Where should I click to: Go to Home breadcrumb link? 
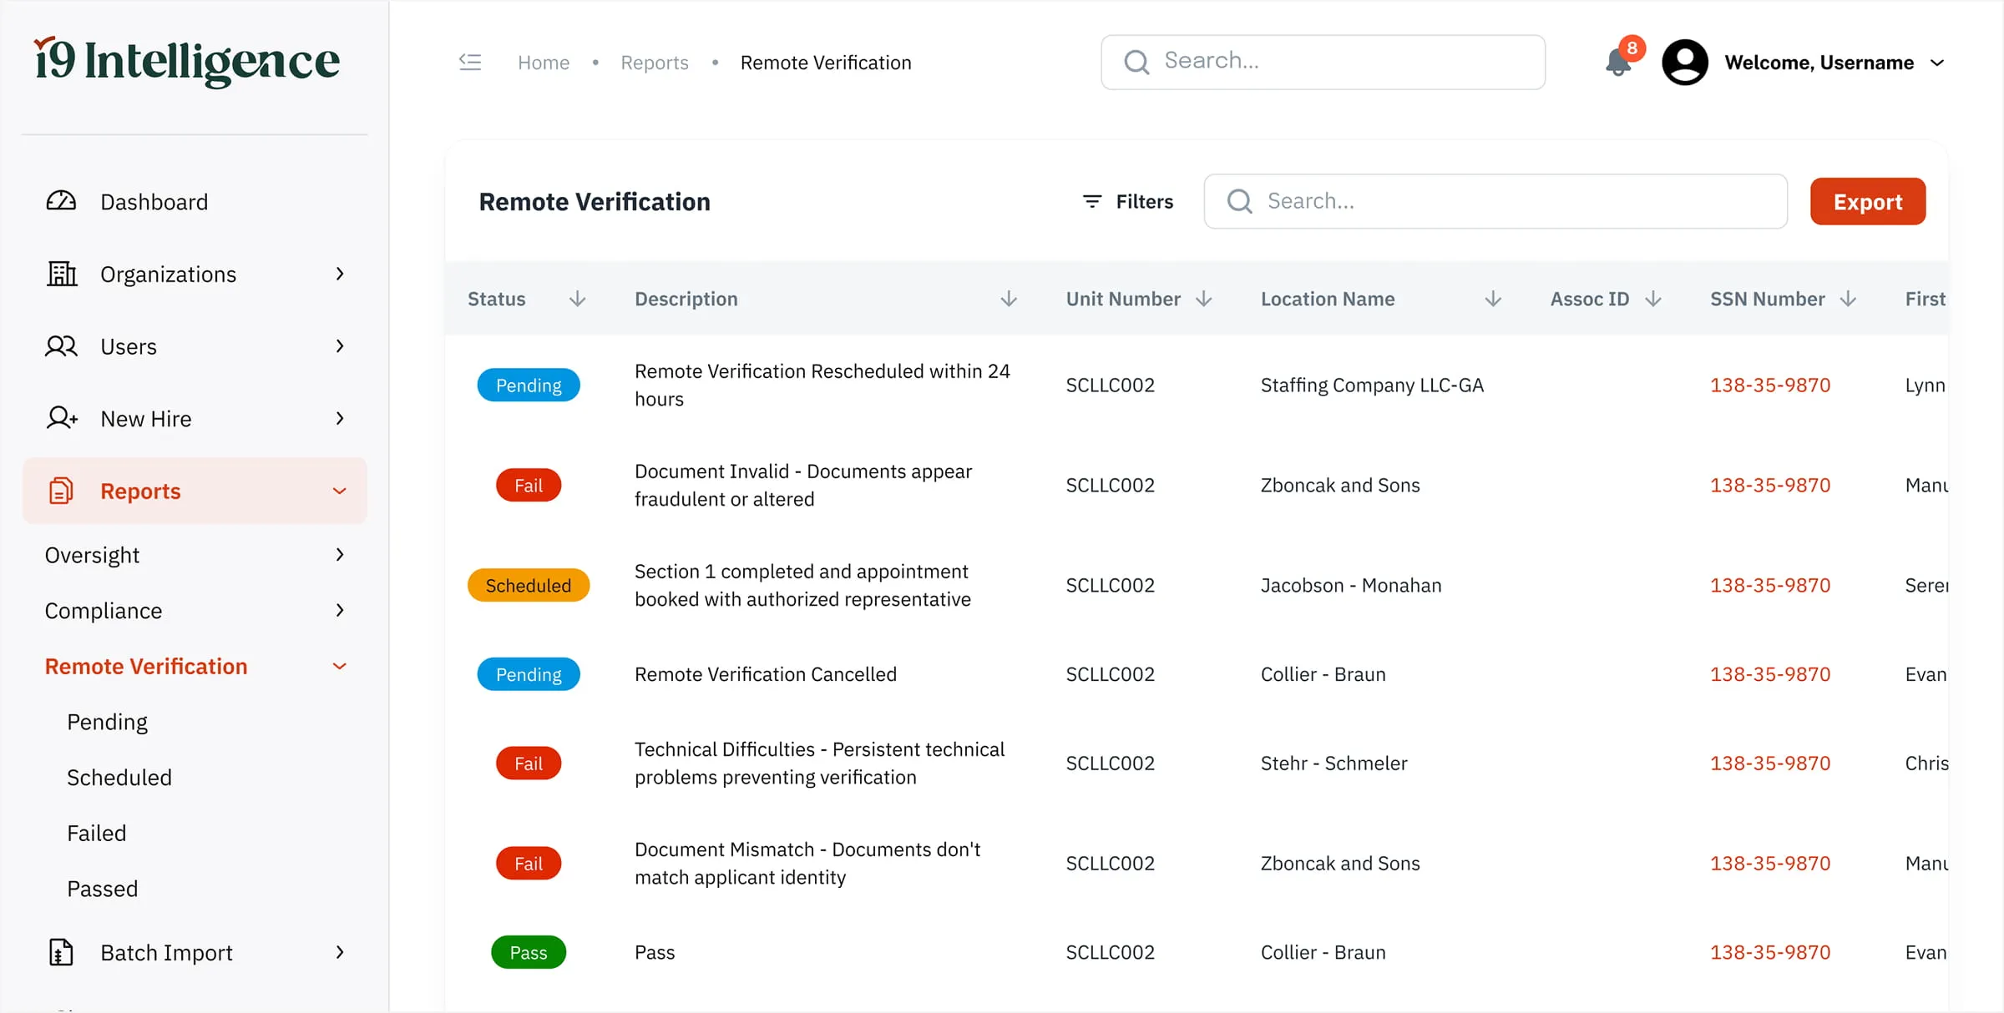544,63
